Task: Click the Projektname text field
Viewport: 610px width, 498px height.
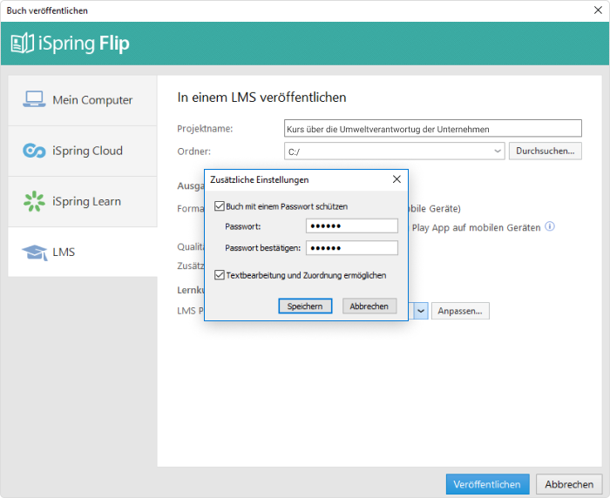Action: point(432,129)
